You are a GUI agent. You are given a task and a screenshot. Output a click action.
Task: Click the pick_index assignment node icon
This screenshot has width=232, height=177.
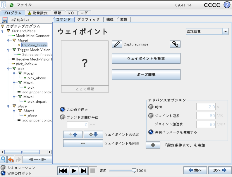coord(13,64)
